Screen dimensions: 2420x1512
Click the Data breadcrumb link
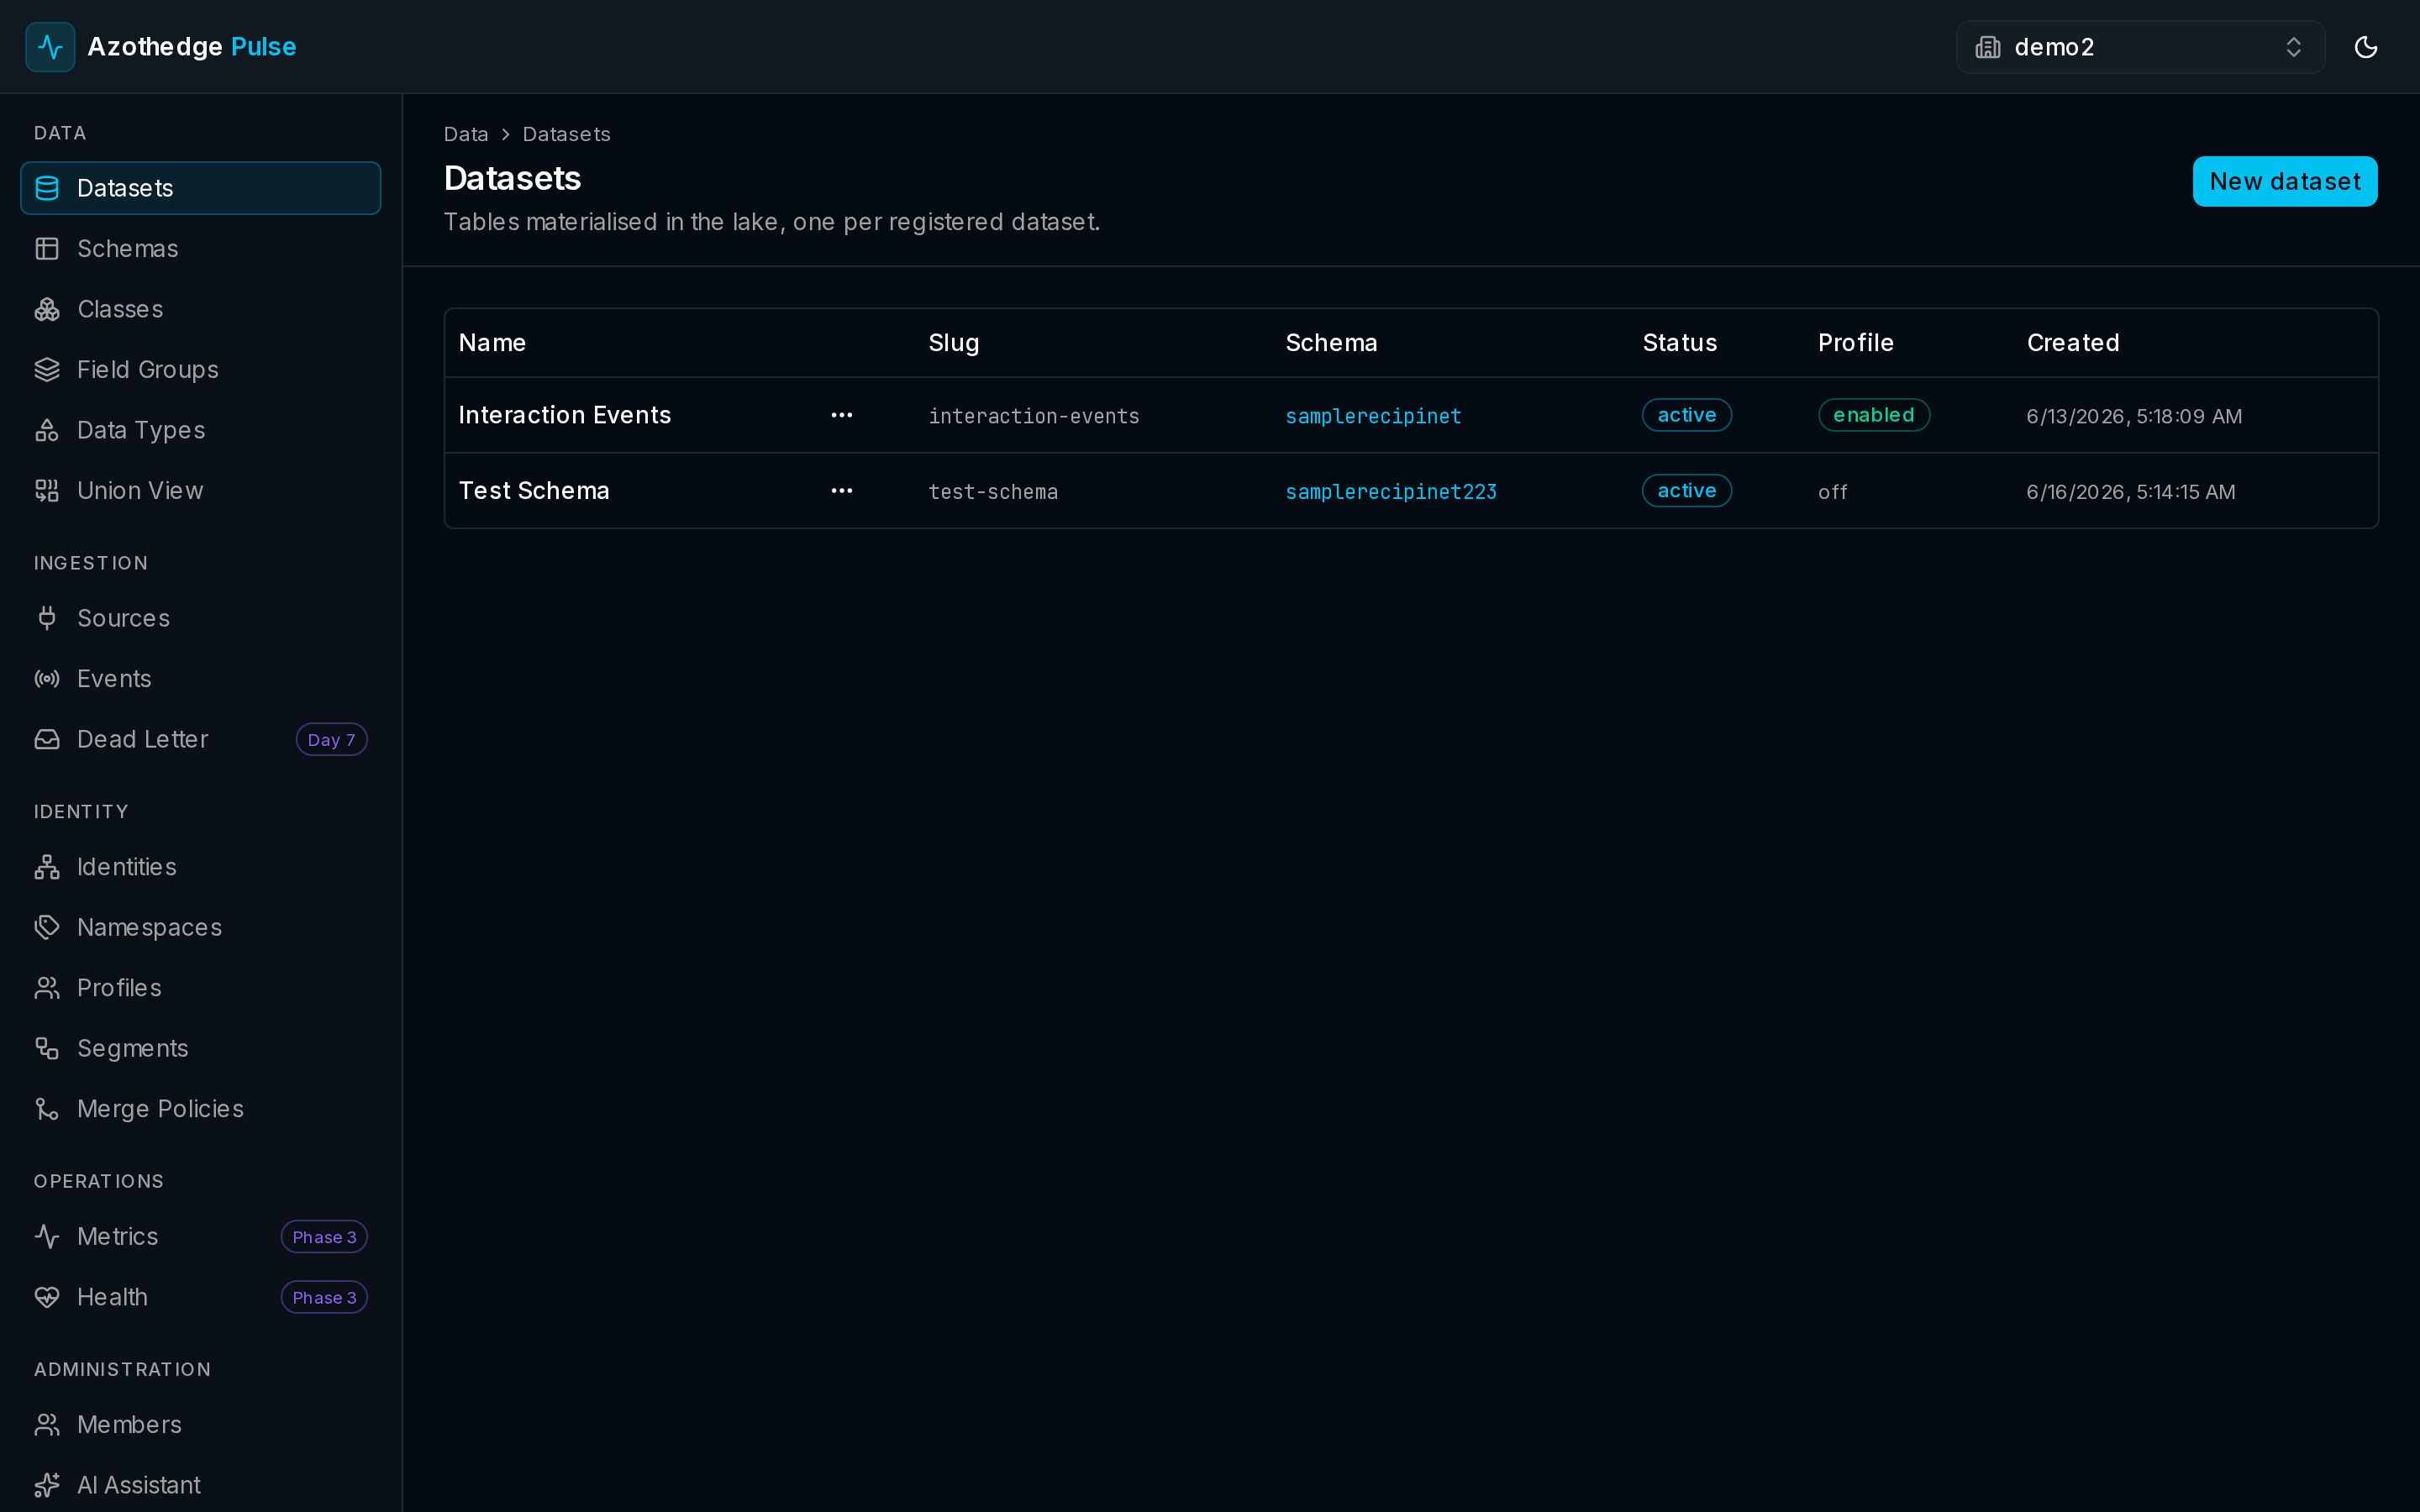point(466,134)
